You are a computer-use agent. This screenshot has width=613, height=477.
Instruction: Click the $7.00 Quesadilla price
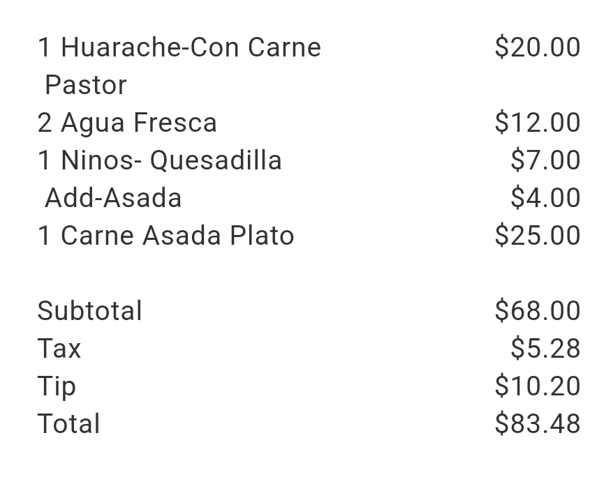click(x=545, y=160)
